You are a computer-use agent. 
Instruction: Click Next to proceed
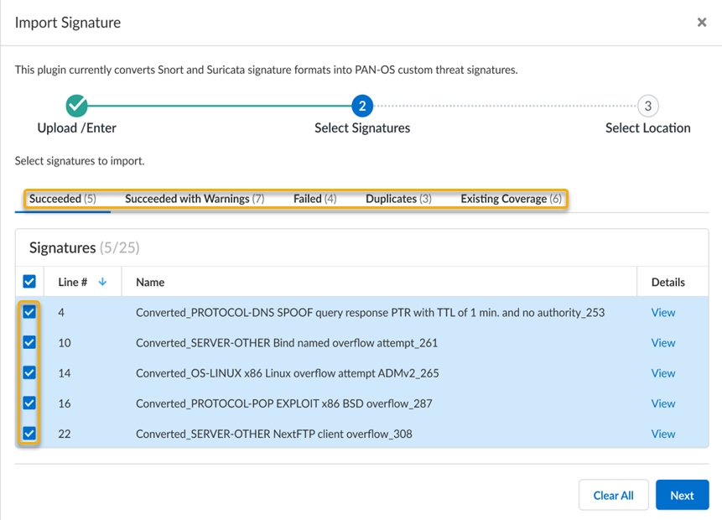682,495
